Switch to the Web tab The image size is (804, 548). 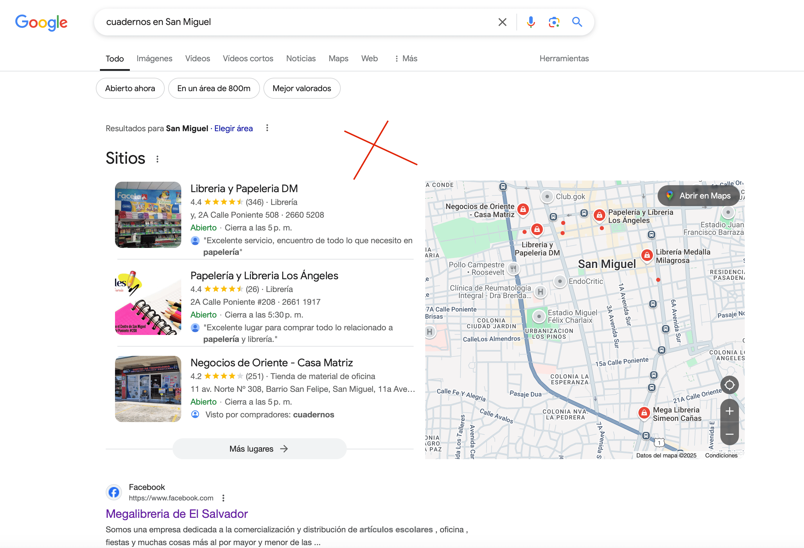tap(369, 59)
